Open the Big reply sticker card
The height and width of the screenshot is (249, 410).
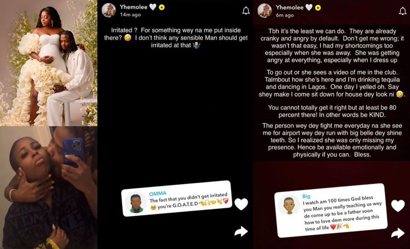[331, 210]
